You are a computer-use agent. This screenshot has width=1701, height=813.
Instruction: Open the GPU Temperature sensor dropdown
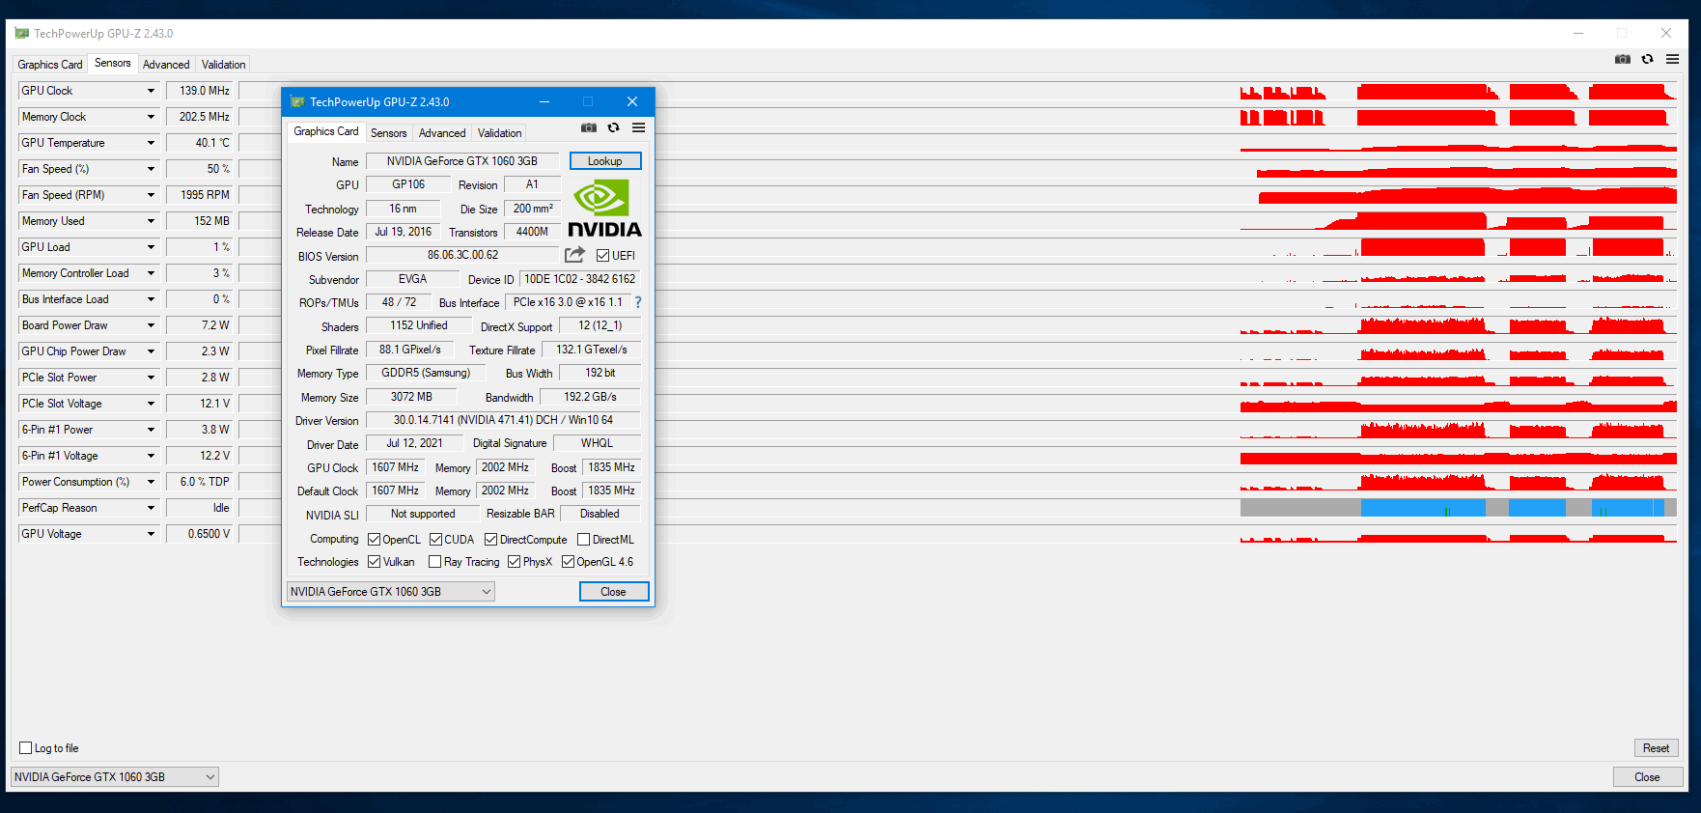[151, 143]
